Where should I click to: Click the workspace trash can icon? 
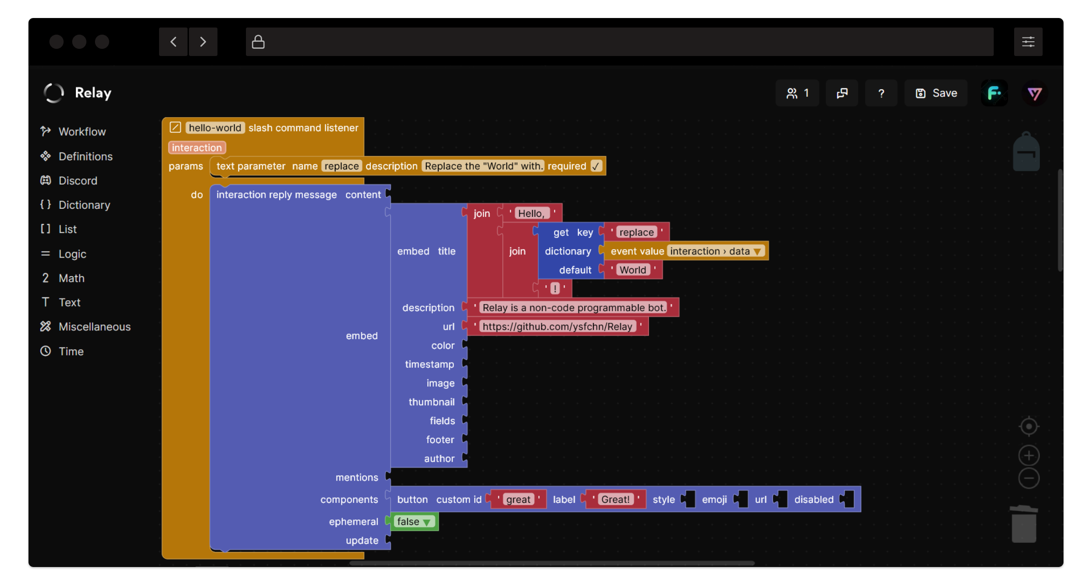pyautogui.click(x=1024, y=524)
